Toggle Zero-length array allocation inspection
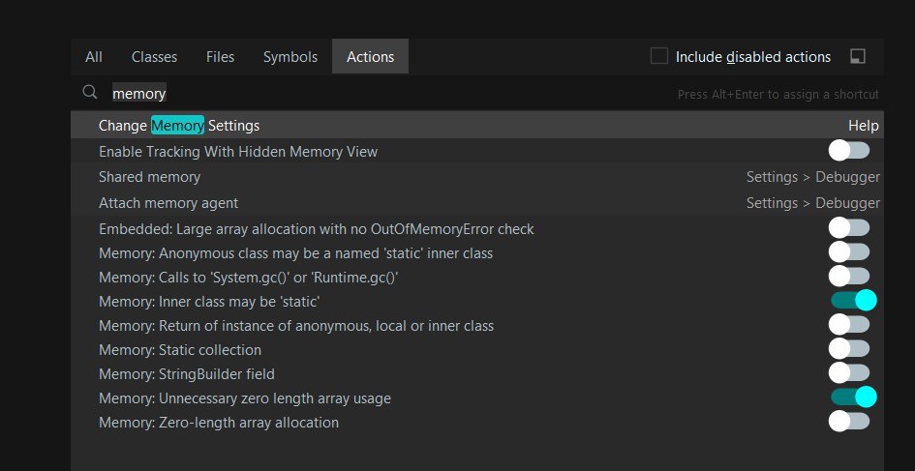This screenshot has height=471, width=915. point(849,421)
